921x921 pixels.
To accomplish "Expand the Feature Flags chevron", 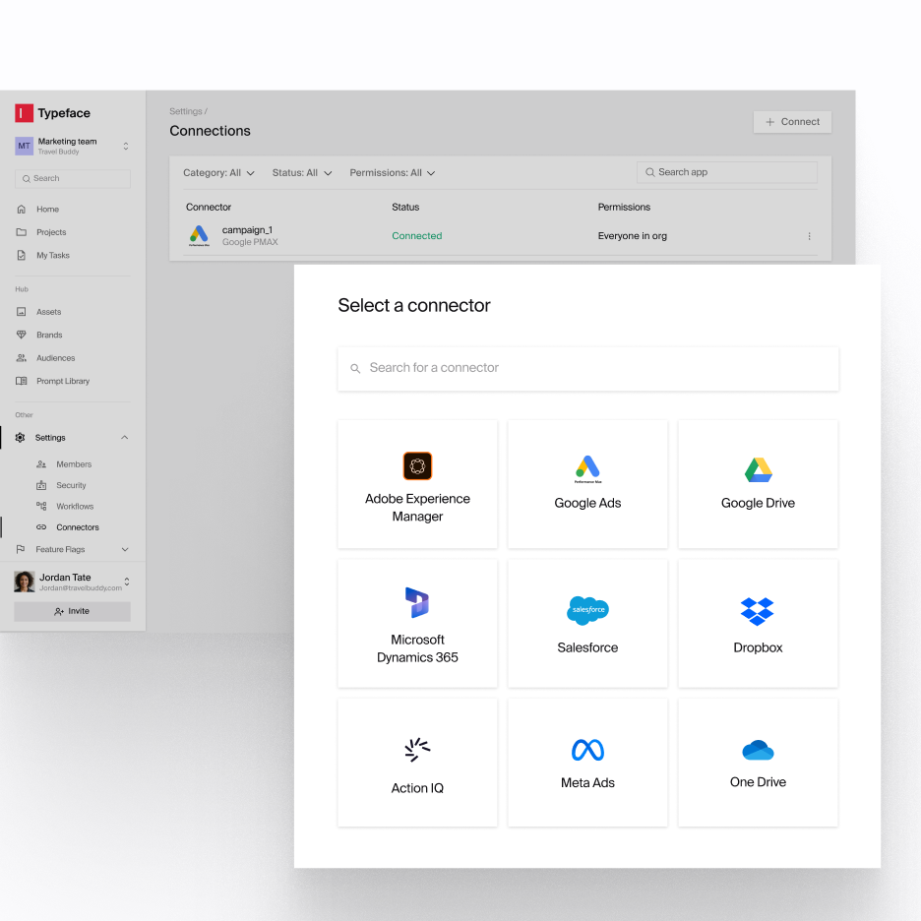I will tap(125, 549).
